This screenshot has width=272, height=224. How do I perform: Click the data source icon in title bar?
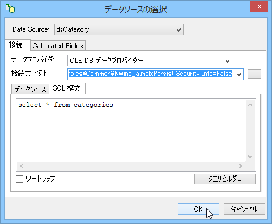pos(10,9)
